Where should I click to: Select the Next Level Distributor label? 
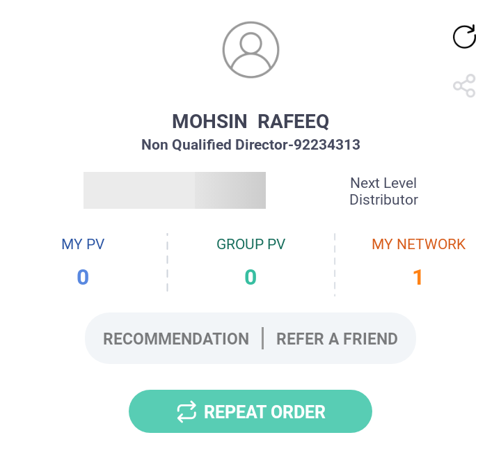click(383, 191)
